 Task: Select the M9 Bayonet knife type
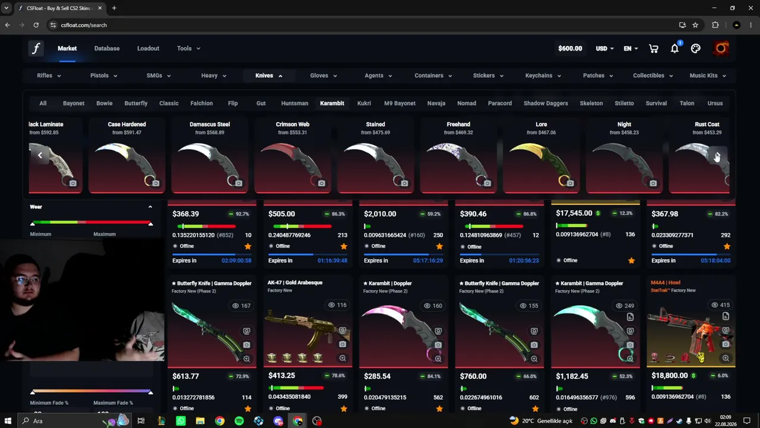(400, 103)
